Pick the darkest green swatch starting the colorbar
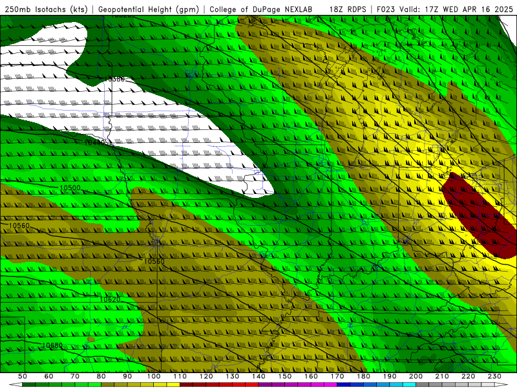This screenshot has width=517, height=388. 29,384
